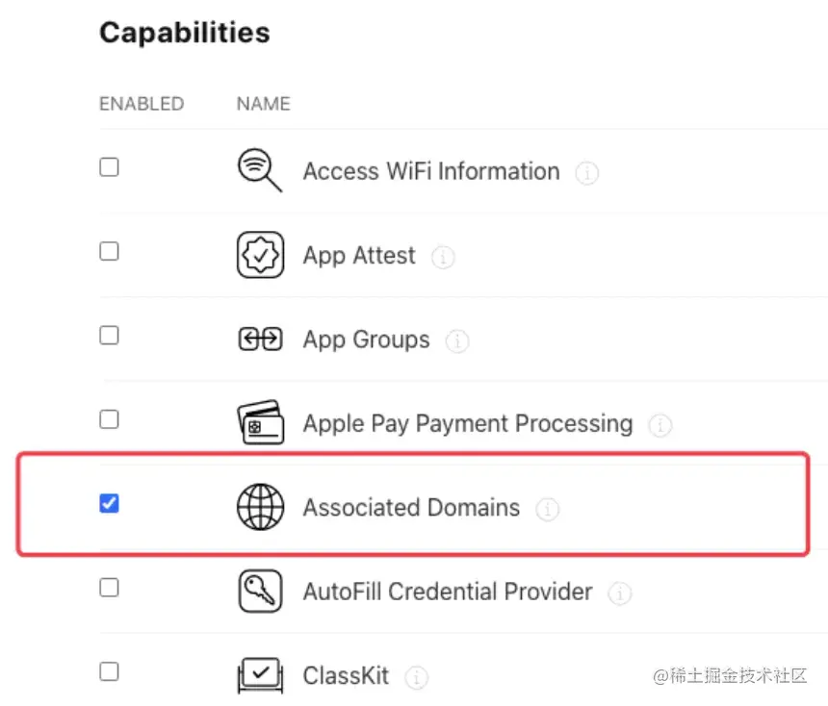Click the Associated Domains label text

tap(411, 508)
